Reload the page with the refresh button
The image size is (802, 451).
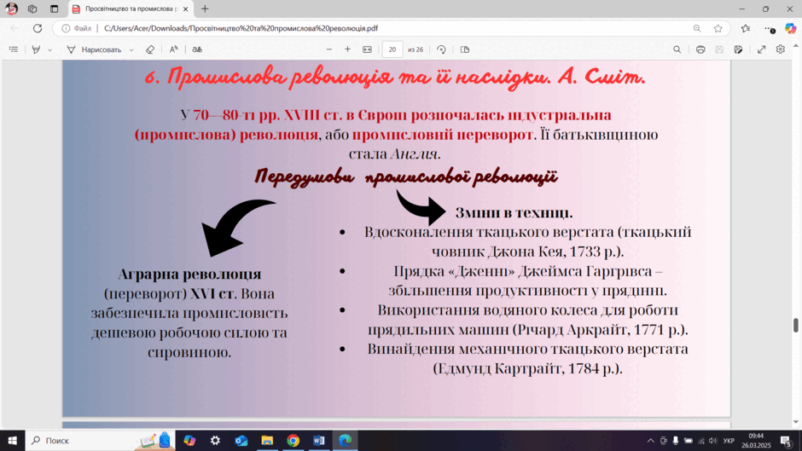[x=38, y=29]
